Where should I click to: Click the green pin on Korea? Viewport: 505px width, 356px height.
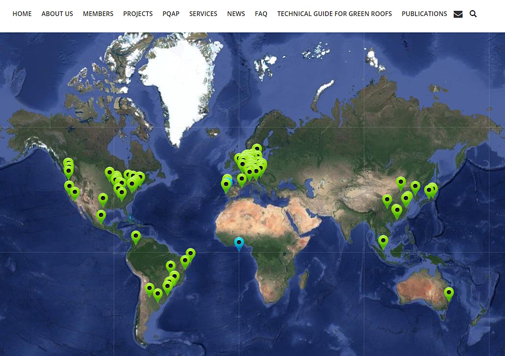(415, 187)
